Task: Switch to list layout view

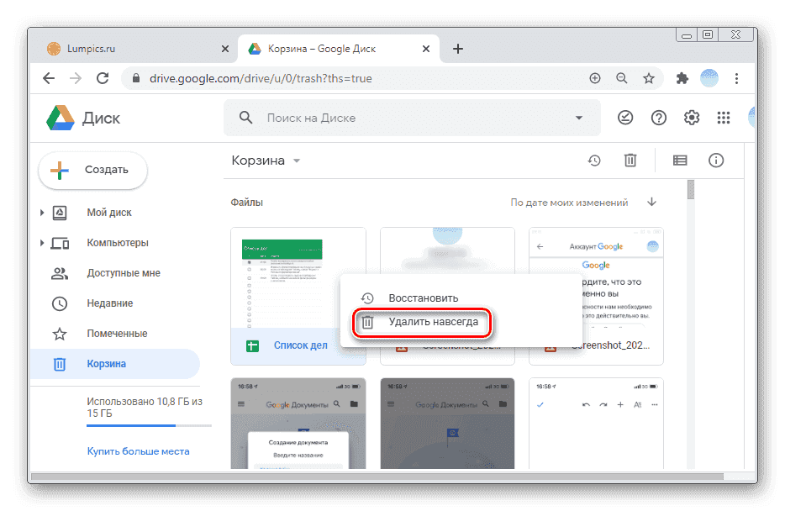Action: point(680,161)
